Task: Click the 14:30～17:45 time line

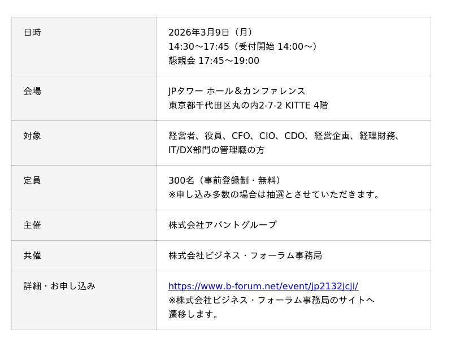Action: (x=243, y=46)
